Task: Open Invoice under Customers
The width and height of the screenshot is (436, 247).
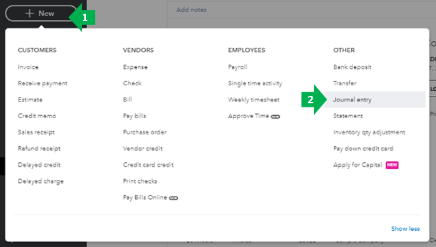Action: coord(28,67)
